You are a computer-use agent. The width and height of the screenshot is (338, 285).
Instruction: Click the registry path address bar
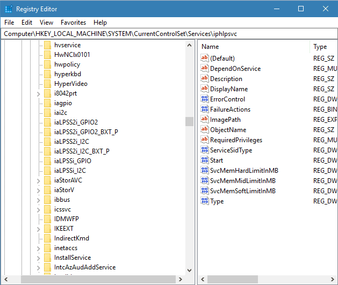point(169,34)
